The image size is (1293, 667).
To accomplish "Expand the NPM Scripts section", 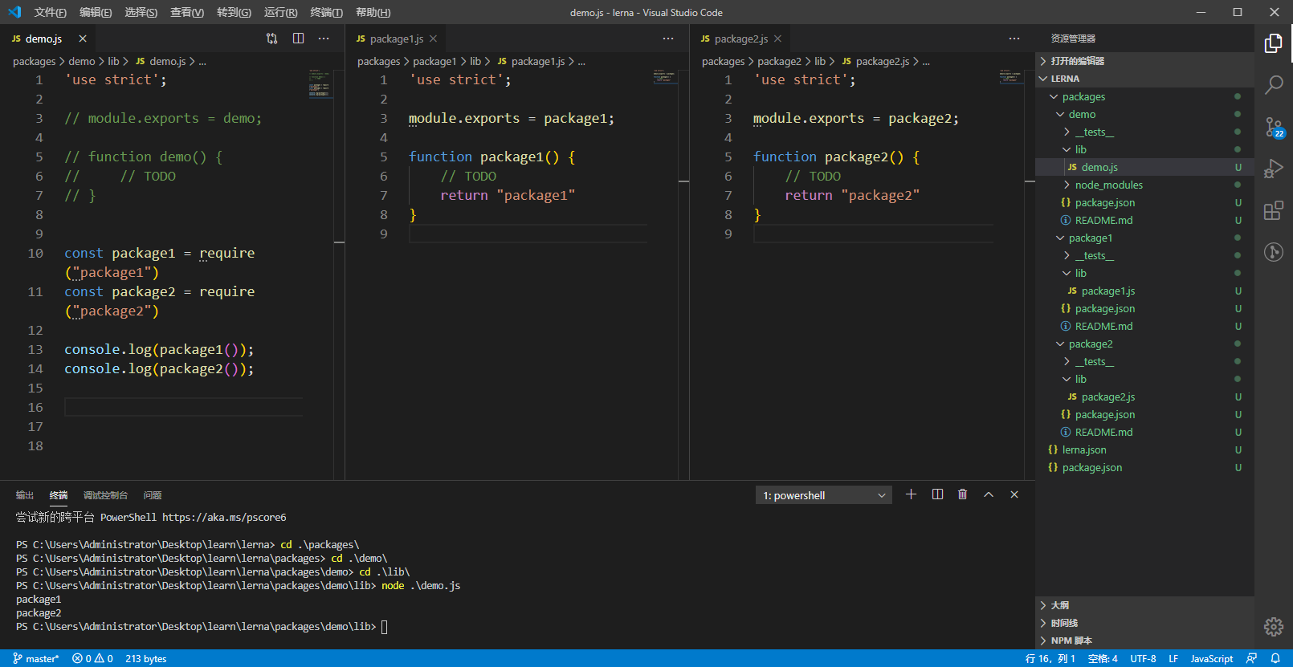I will (1144, 641).
